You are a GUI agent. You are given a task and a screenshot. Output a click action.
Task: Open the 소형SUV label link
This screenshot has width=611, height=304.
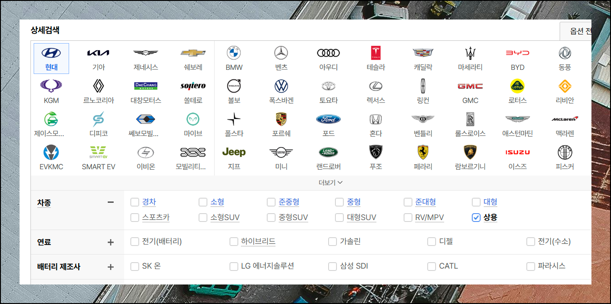tap(225, 217)
